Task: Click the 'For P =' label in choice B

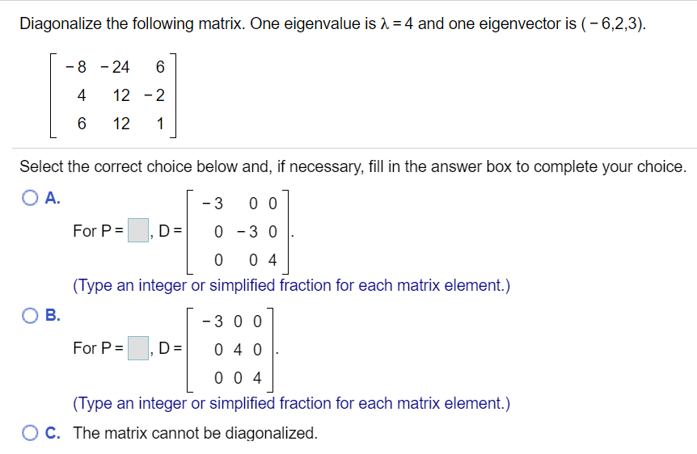Action: pyautogui.click(x=98, y=348)
